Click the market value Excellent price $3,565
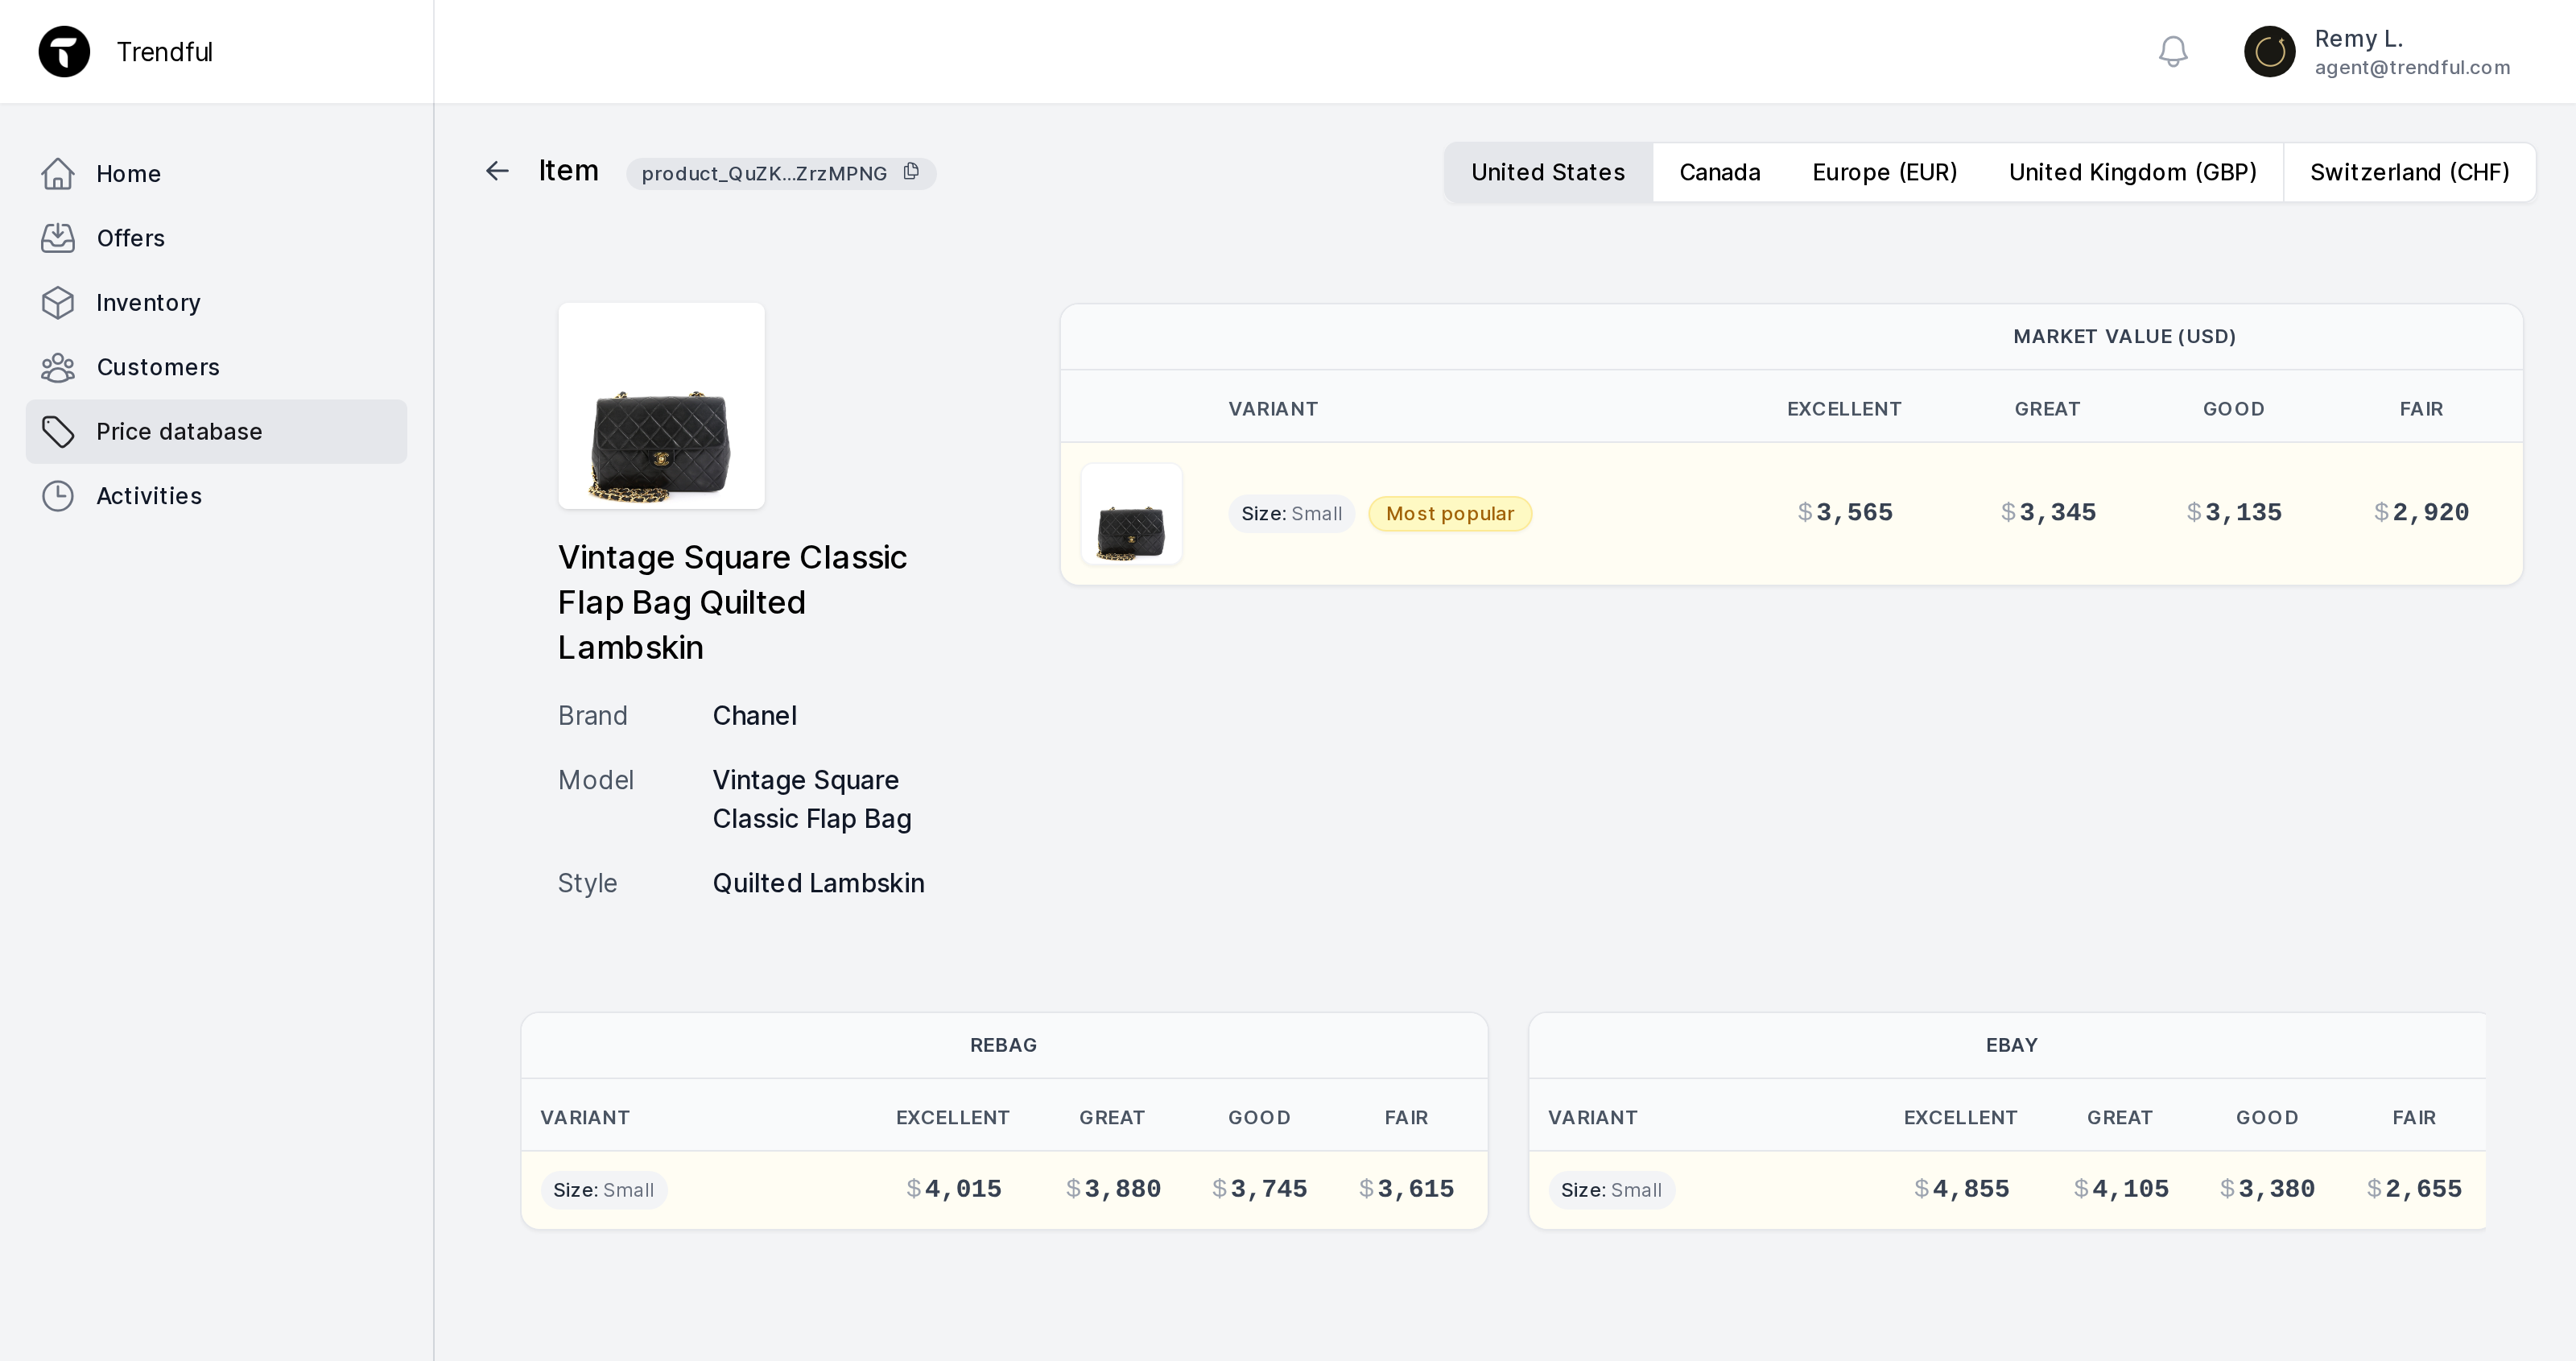Image resolution: width=2576 pixels, height=1361 pixels. tap(1844, 512)
